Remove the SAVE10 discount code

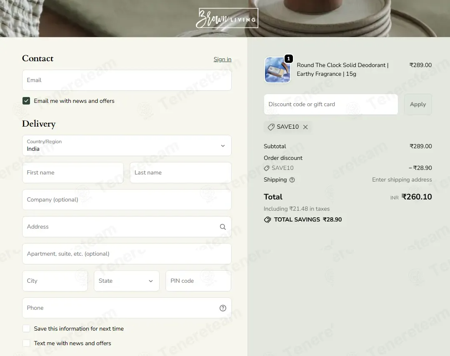305,127
